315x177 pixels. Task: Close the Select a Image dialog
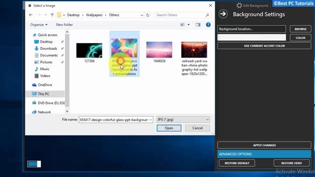(210, 5)
